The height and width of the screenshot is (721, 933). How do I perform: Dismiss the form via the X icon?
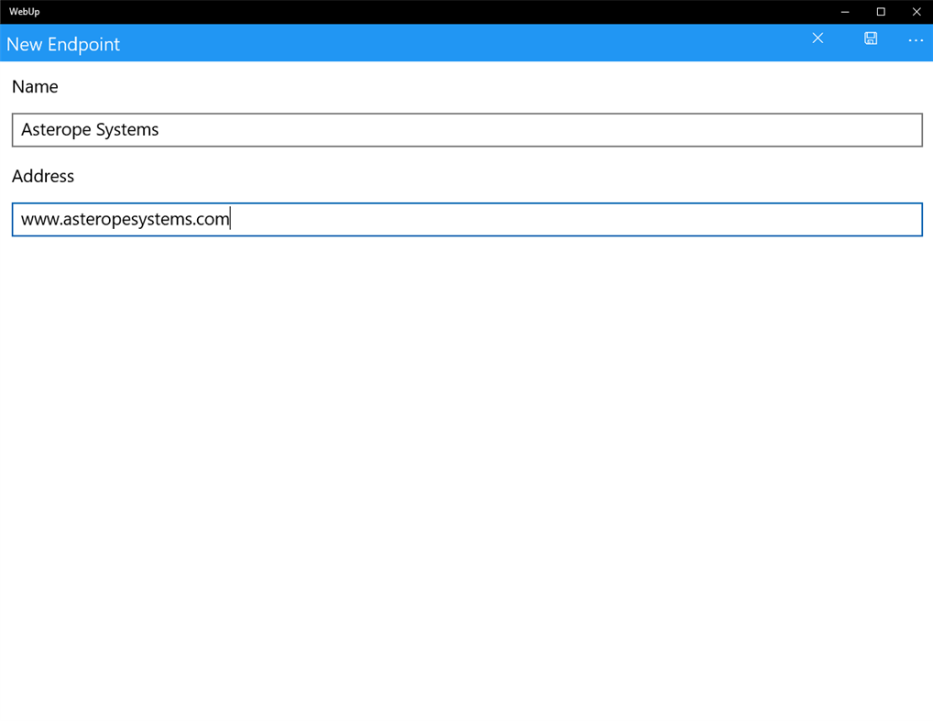pyautogui.click(x=817, y=38)
